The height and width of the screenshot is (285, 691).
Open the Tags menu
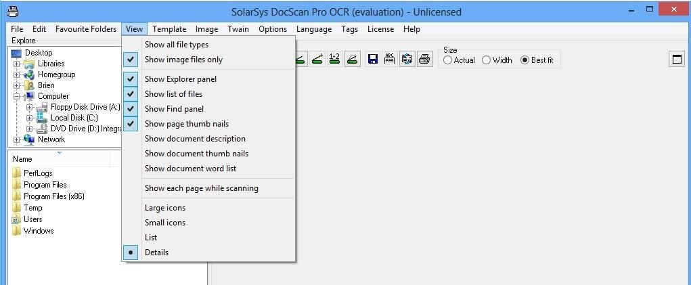pyautogui.click(x=349, y=29)
